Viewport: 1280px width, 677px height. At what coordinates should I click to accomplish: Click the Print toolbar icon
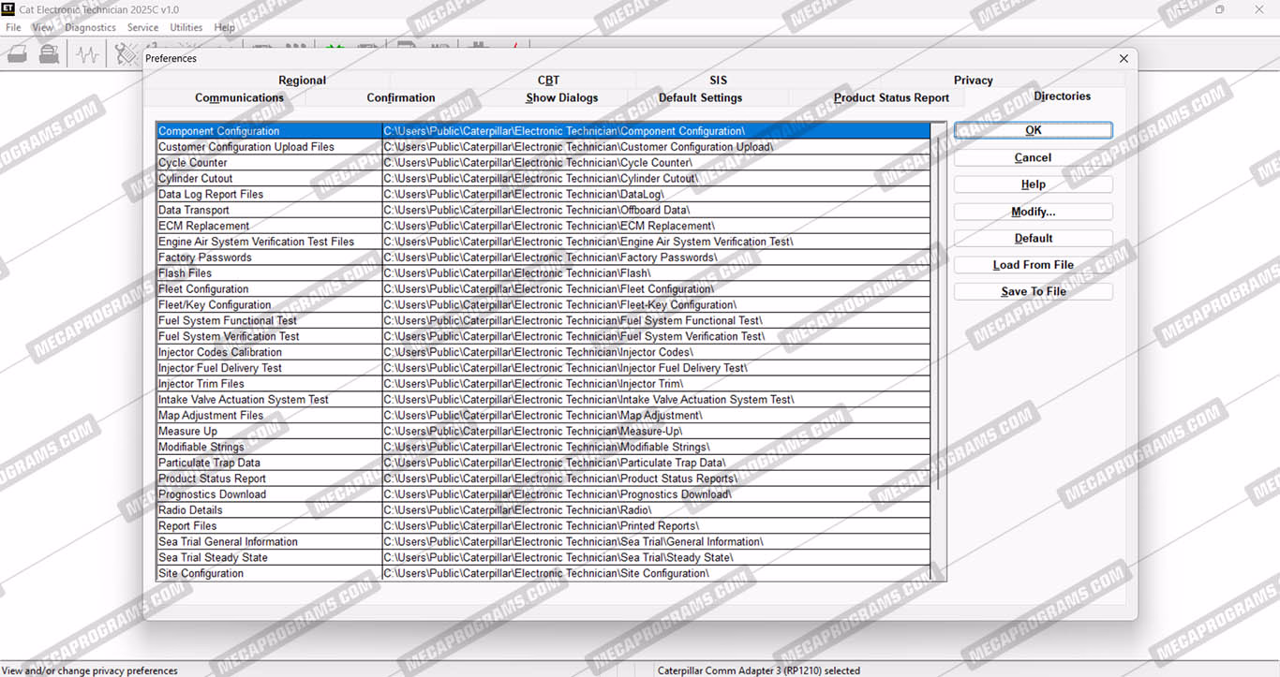[x=18, y=54]
